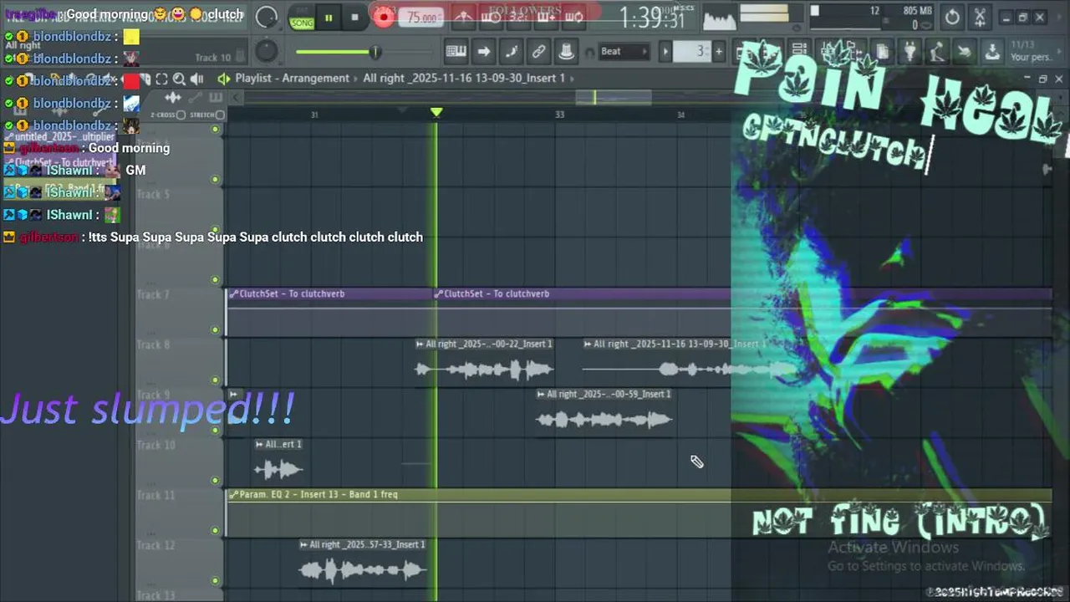The width and height of the screenshot is (1070, 602).
Task: Toggle the link/multilink controllers icon
Action: [x=538, y=52]
